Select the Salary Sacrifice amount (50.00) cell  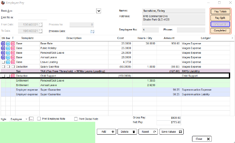click(169, 67)
